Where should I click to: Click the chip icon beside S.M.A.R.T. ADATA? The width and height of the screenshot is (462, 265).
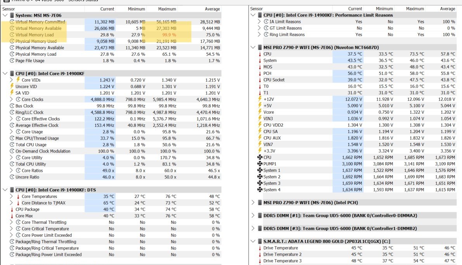(260, 241)
